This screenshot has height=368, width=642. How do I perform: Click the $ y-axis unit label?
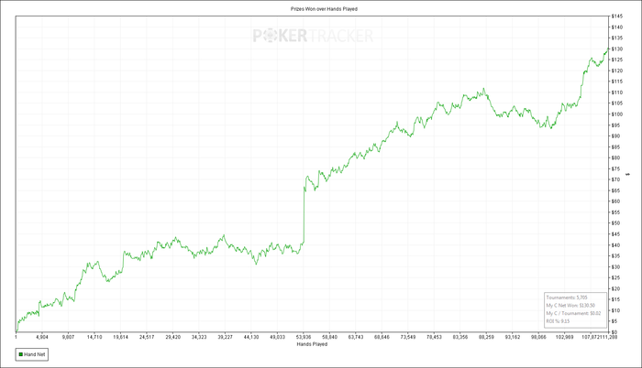pyautogui.click(x=628, y=175)
